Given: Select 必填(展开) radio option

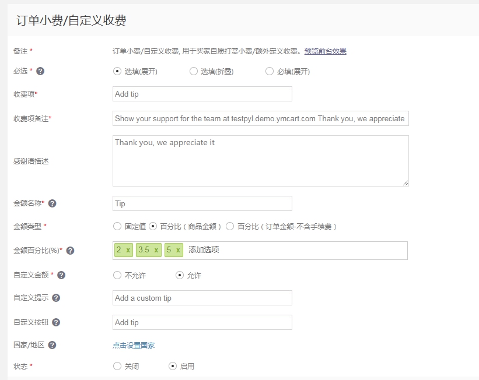Looking at the screenshot, I should pyautogui.click(x=270, y=71).
